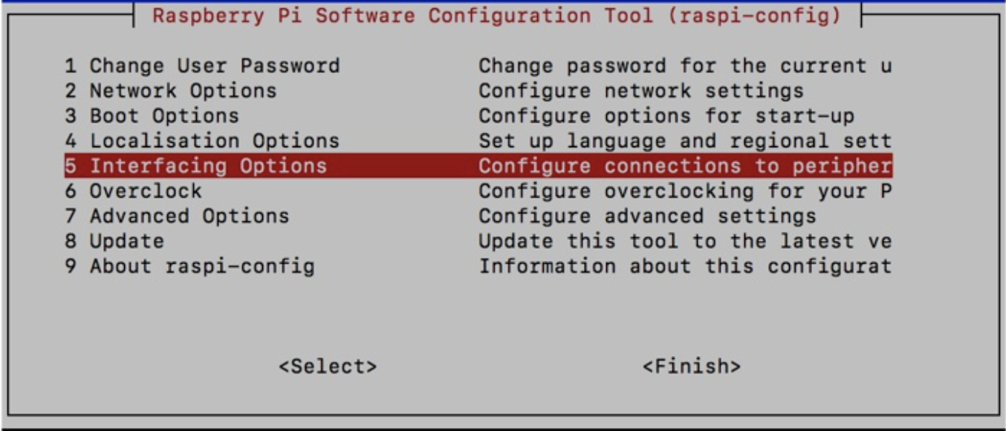This screenshot has height=431, width=1006.
Task: Click the 'Change password for the current' description
Action: click(684, 66)
